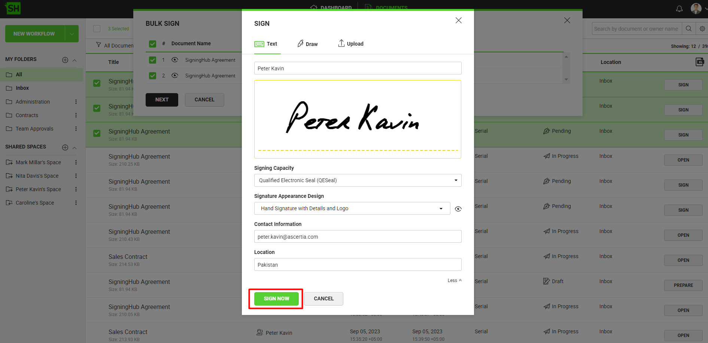The image size is (708, 343).
Task: Uncheck document 2 in Bulk Sign list
Action: [152, 76]
